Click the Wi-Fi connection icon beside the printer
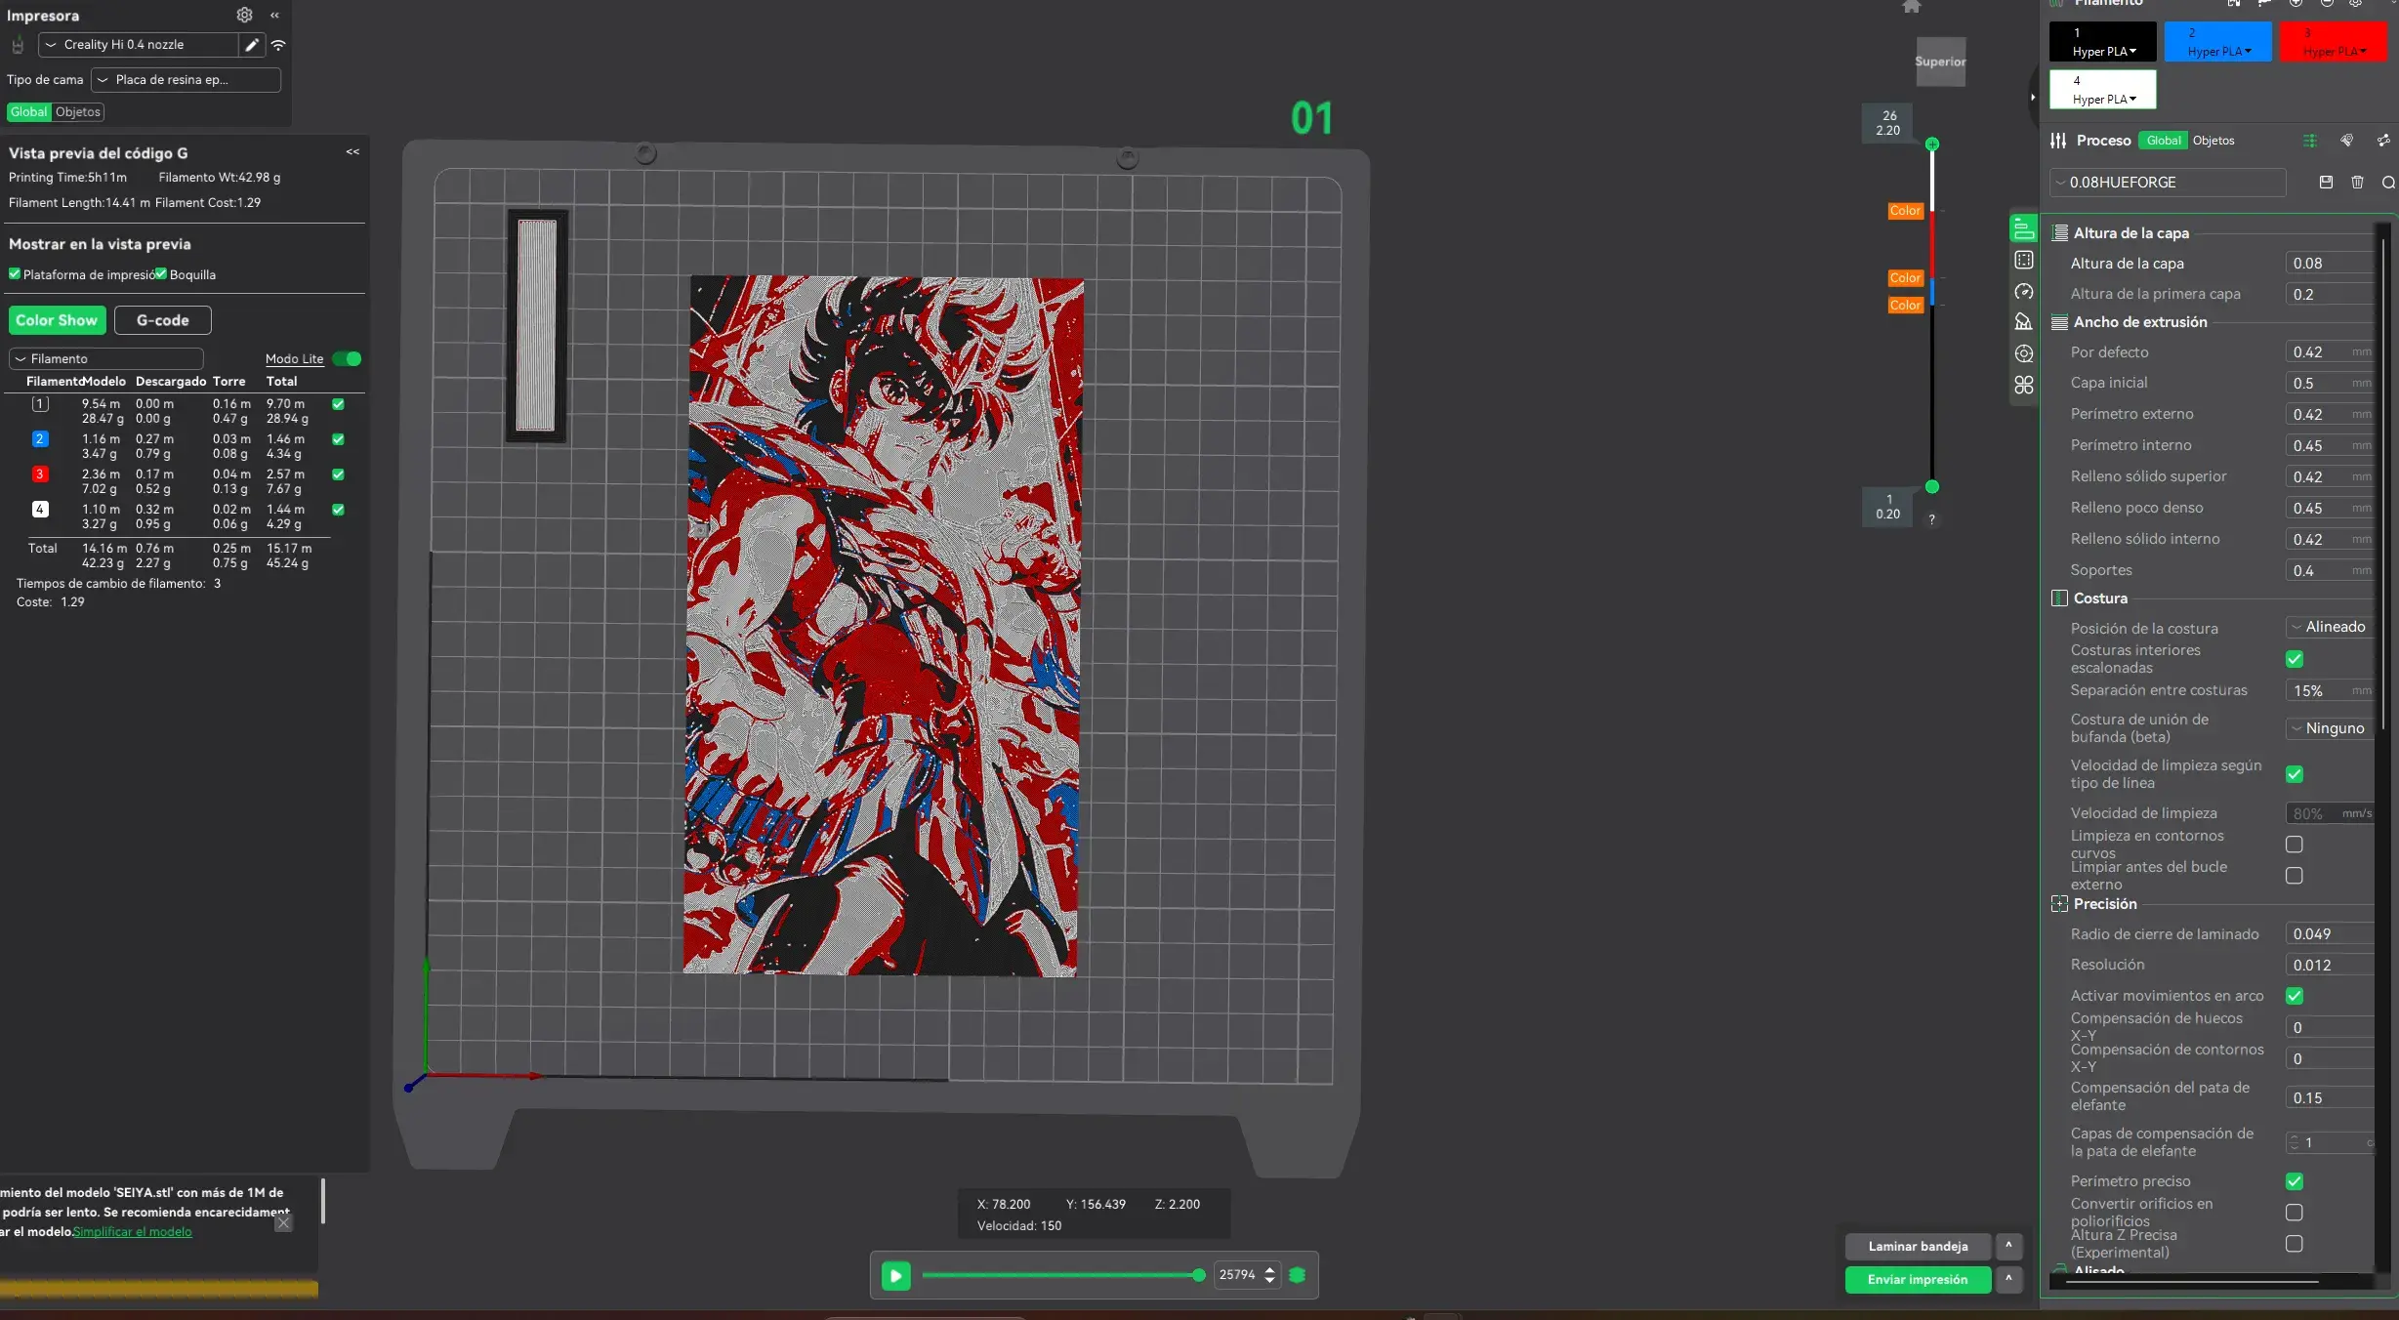Image resolution: width=2399 pixels, height=1320 pixels. pos(278,45)
